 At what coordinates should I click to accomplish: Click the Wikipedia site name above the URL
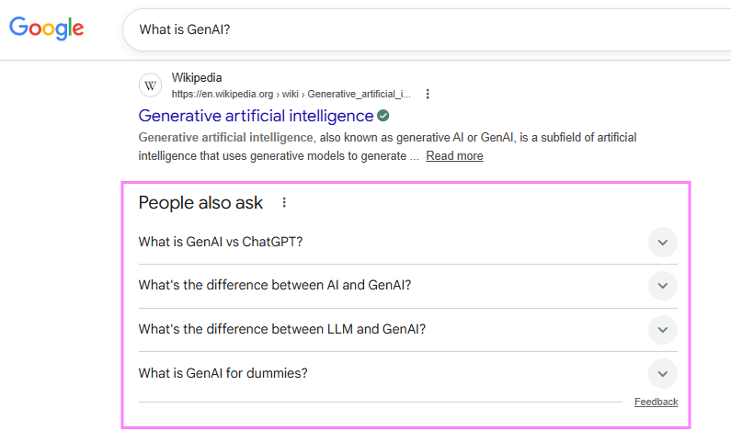[x=197, y=78]
